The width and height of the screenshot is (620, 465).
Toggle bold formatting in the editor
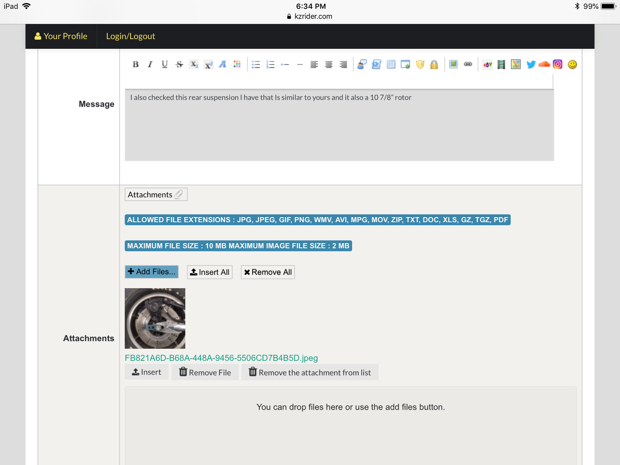pyautogui.click(x=136, y=64)
